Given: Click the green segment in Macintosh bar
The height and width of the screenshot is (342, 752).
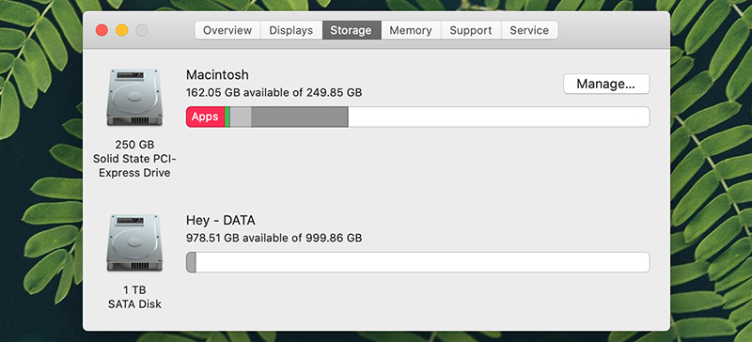Looking at the screenshot, I should pos(227,117).
